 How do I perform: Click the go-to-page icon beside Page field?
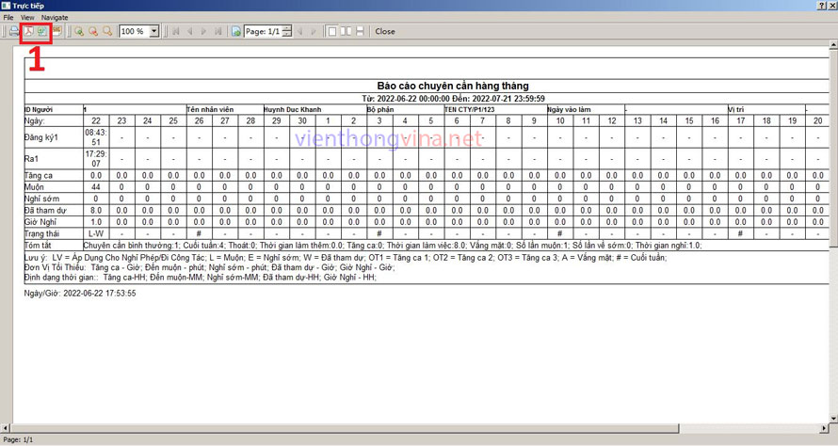[x=236, y=31]
